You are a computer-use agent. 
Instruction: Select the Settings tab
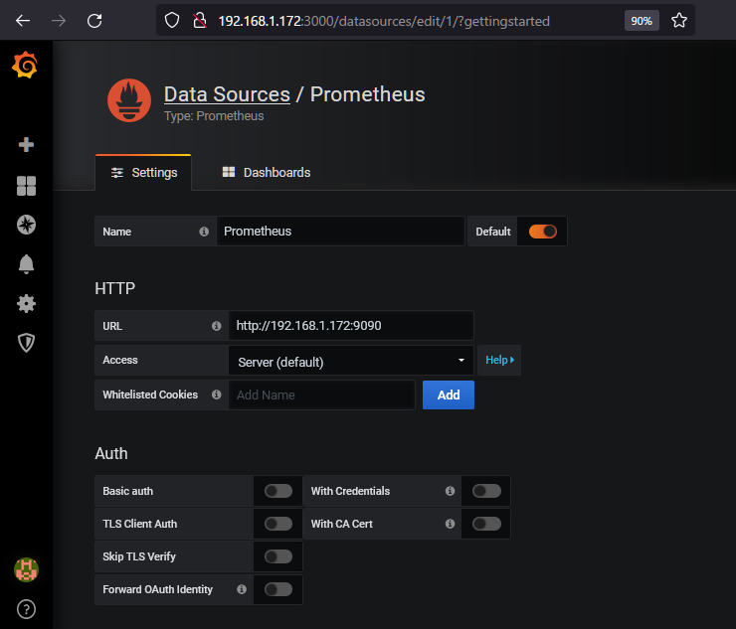[x=143, y=172]
